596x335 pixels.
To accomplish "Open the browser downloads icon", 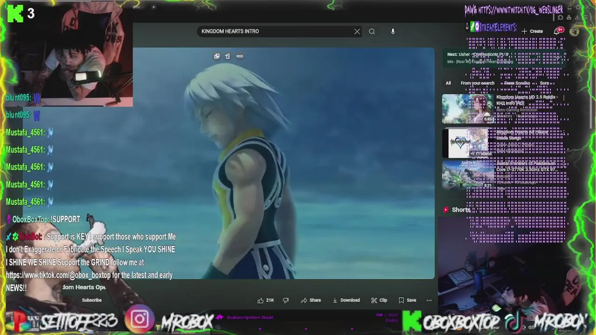I will pyautogui.click(x=577, y=18).
